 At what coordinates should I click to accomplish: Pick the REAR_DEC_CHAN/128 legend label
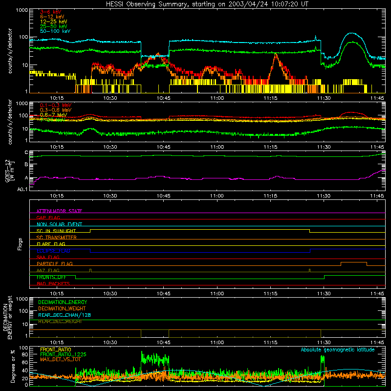click(65, 315)
